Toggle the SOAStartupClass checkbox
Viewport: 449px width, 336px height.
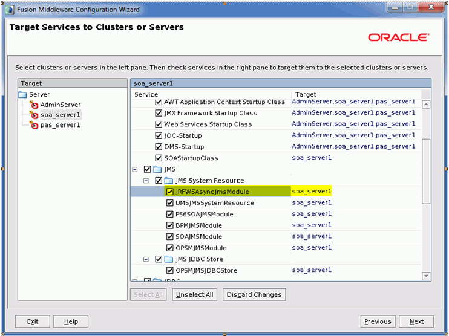pos(159,158)
